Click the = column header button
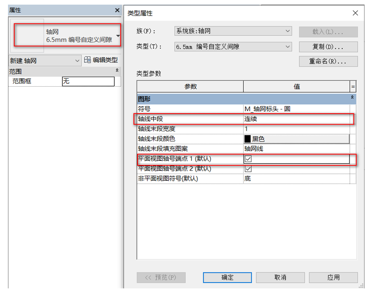The image size is (370, 293). tap(353, 87)
